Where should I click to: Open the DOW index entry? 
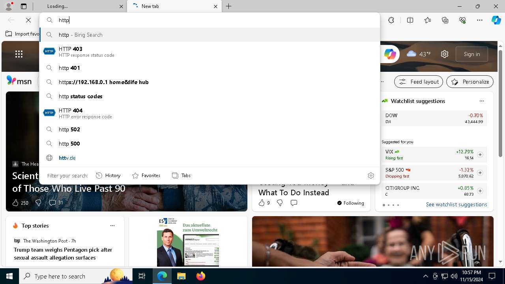click(434, 118)
